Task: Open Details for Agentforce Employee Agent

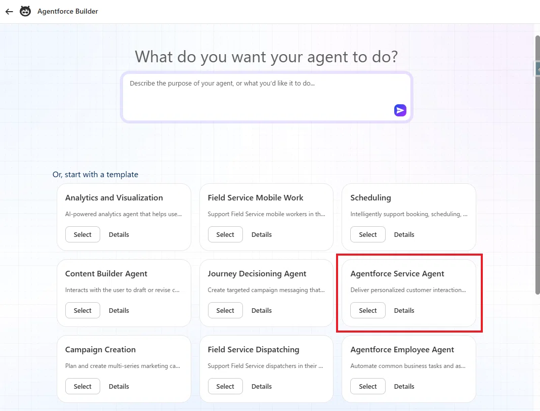Action: click(x=404, y=386)
